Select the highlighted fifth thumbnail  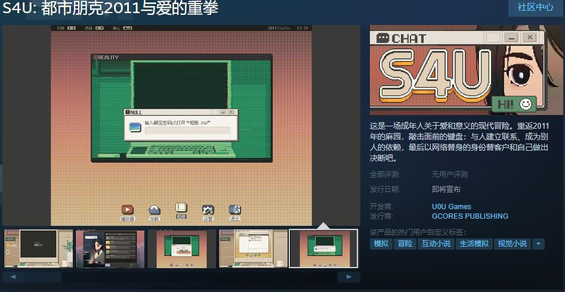[323, 248]
